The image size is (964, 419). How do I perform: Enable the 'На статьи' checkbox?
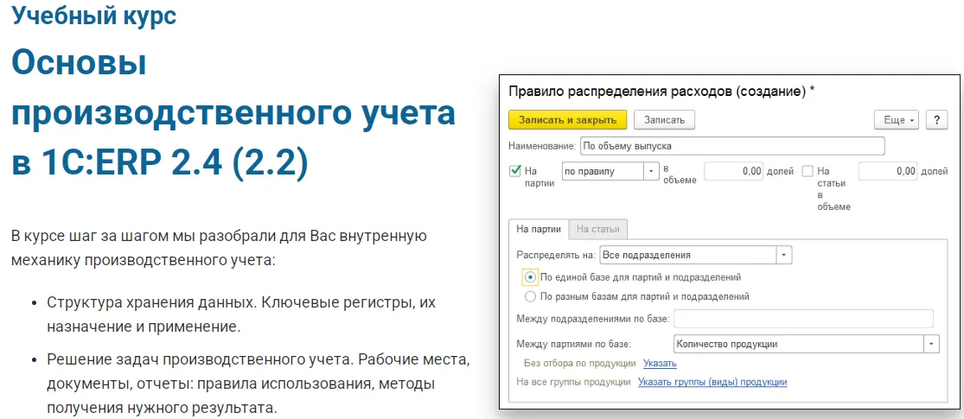point(808,171)
